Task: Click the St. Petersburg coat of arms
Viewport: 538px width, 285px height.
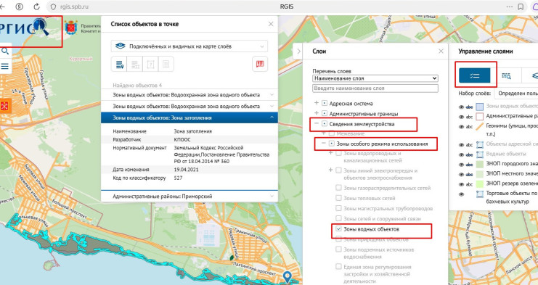Action: [x=71, y=28]
